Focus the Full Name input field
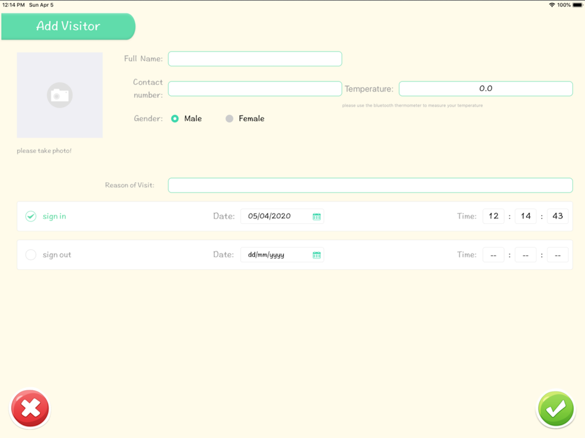585x438 pixels. pos(255,59)
